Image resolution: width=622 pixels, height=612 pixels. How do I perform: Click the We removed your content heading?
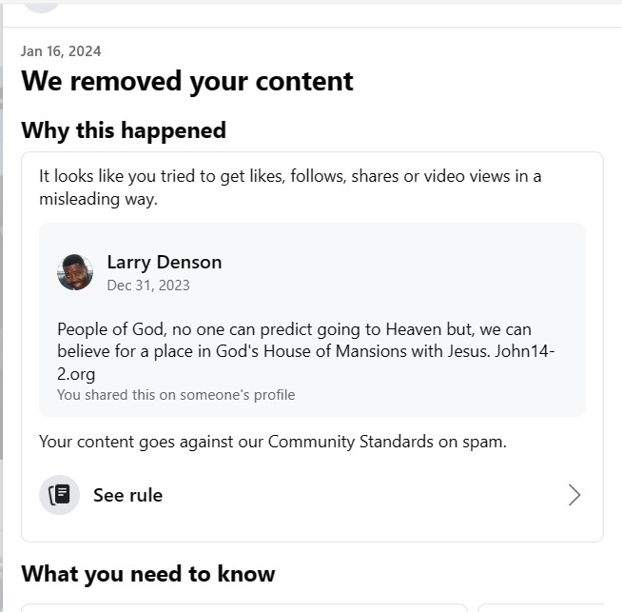click(x=186, y=81)
